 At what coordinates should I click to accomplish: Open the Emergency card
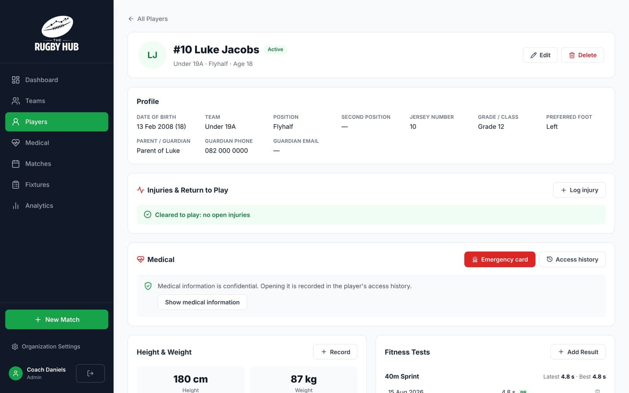(500, 259)
